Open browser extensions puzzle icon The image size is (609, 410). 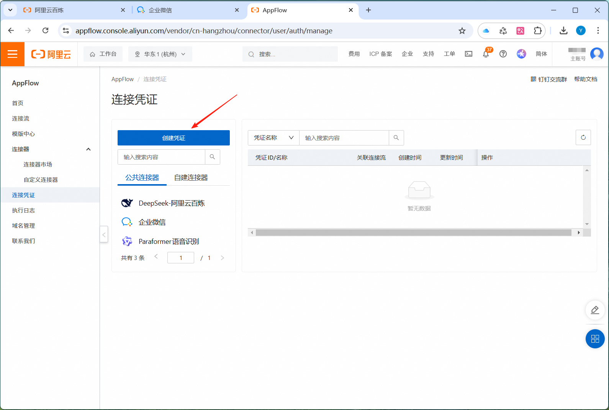pyautogui.click(x=538, y=31)
